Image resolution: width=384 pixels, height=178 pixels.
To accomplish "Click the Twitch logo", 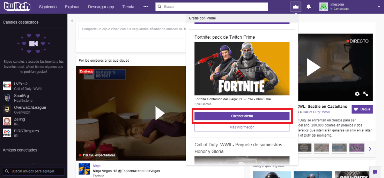I will coord(17,7).
